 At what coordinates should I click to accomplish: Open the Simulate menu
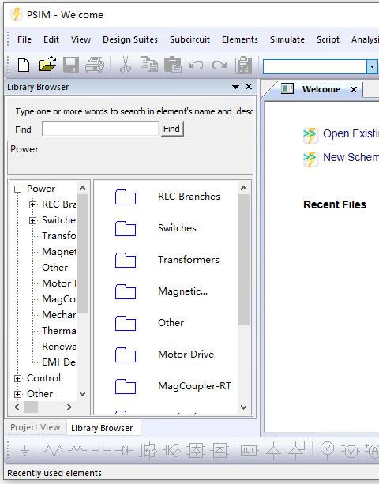point(287,39)
